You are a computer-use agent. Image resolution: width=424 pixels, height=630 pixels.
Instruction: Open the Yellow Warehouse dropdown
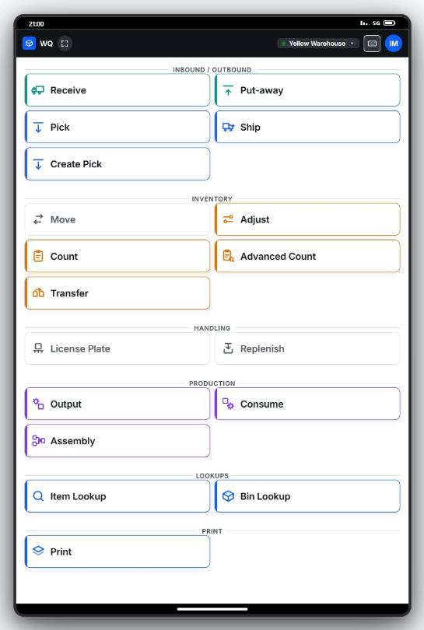[317, 44]
